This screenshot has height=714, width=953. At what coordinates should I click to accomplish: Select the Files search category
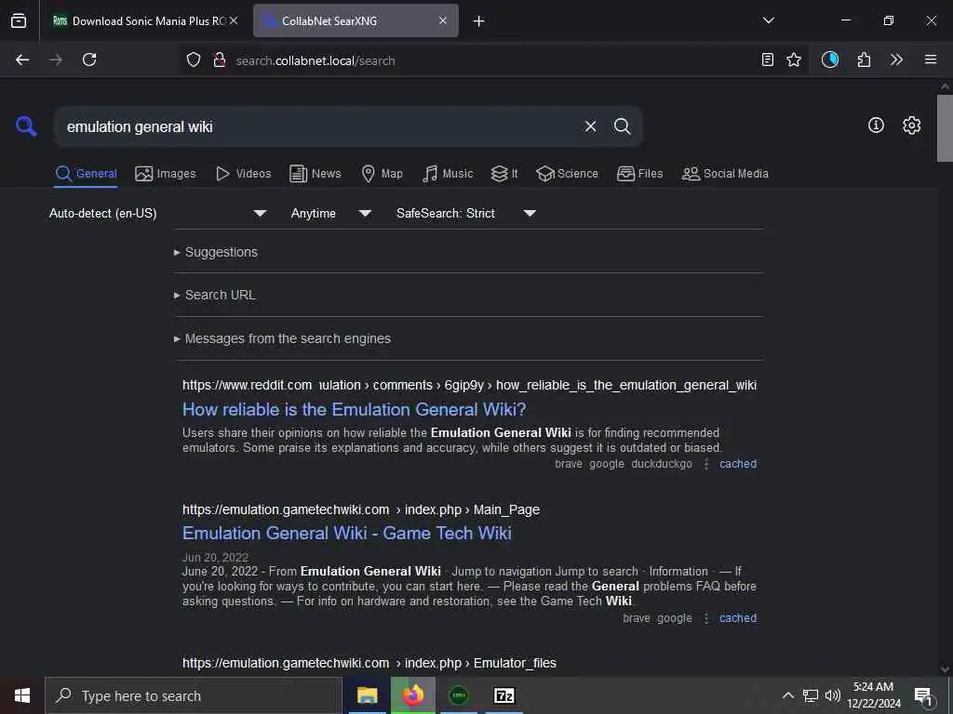click(640, 174)
